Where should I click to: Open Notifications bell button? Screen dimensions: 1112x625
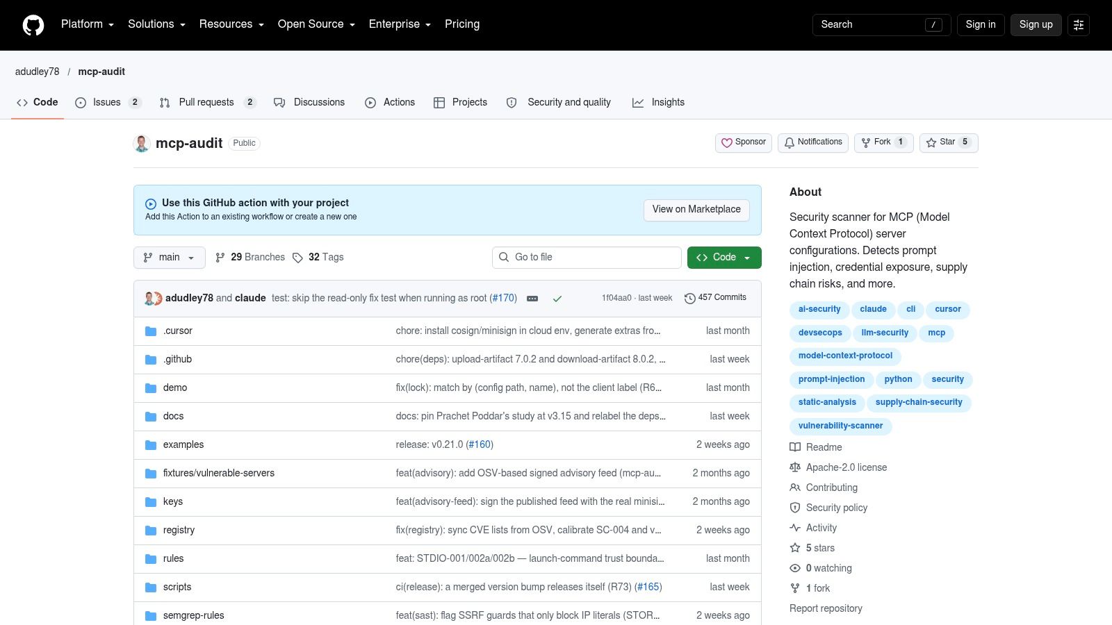813,142
